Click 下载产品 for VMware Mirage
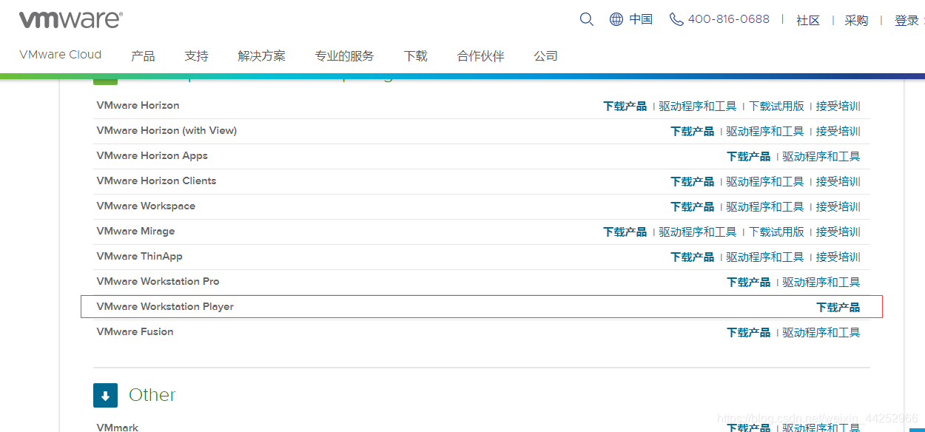The width and height of the screenshot is (925, 432). (625, 232)
